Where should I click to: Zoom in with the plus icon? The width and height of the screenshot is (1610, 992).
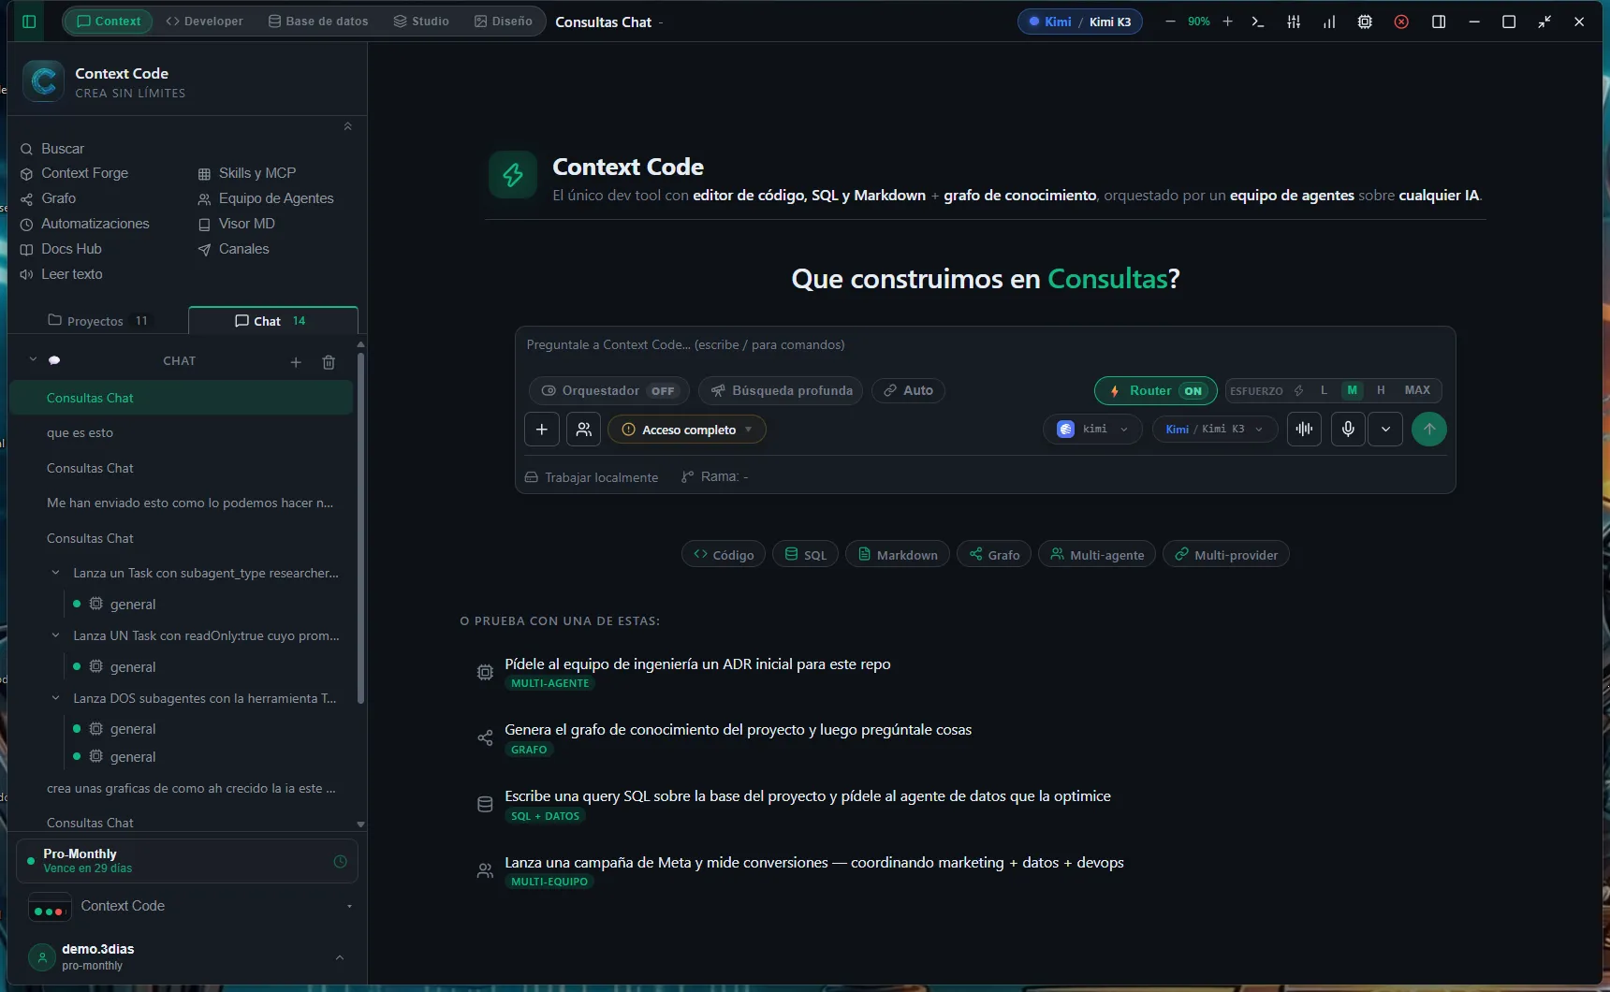click(1228, 22)
